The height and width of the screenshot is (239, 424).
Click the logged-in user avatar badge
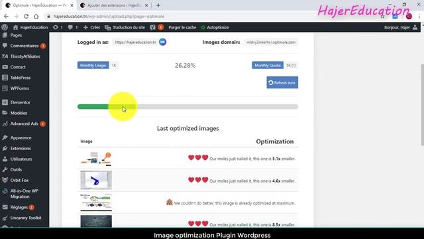pos(162,42)
